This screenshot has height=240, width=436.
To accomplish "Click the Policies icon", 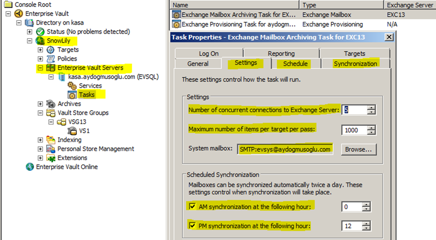I will (51, 59).
